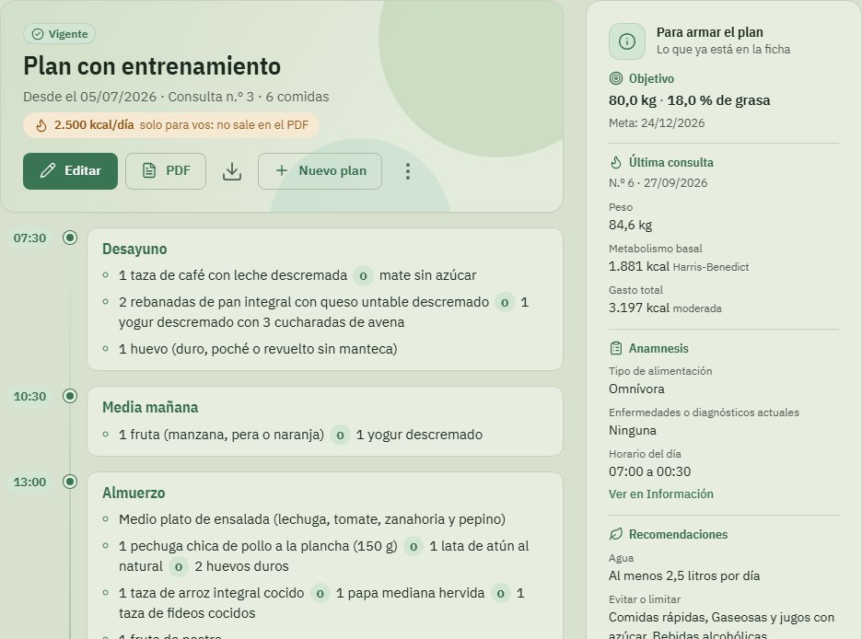Click the target icon next to Objetivo
The width and height of the screenshot is (862, 639).
coord(616,78)
